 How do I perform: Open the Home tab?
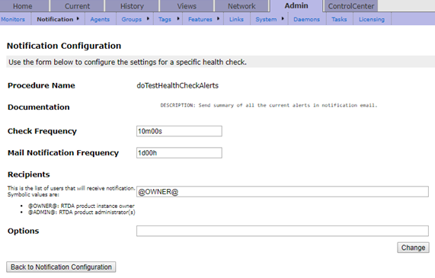pyautogui.click(x=23, y=6)
